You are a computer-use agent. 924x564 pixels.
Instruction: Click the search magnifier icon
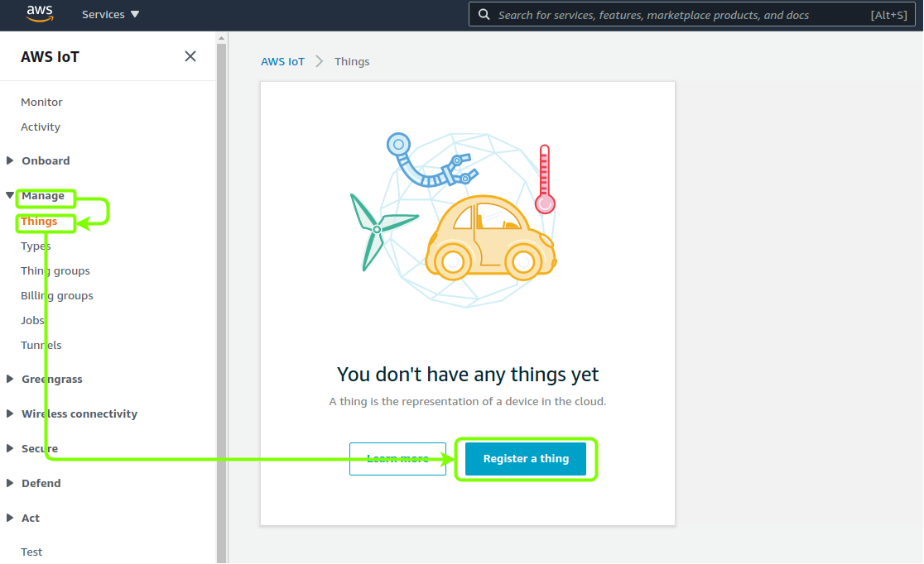pyautogui.click(x=484, y=15)
